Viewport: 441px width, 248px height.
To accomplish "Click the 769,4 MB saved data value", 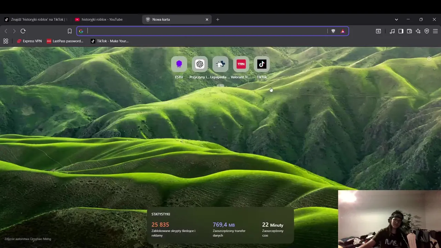I will (224, 225).
